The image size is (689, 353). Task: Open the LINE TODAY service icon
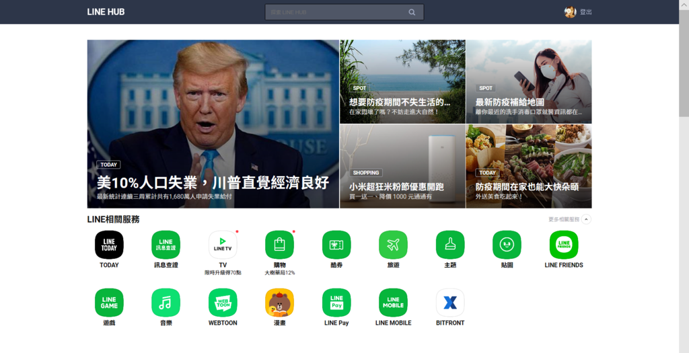(109, 245)
